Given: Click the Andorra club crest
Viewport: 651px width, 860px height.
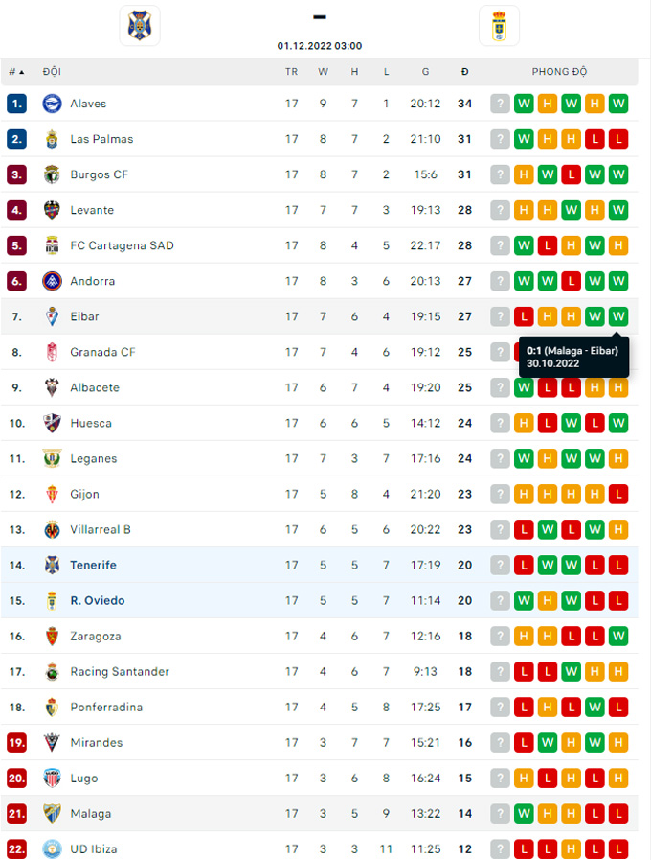Looking at the screenshot, I should point(52,281).
